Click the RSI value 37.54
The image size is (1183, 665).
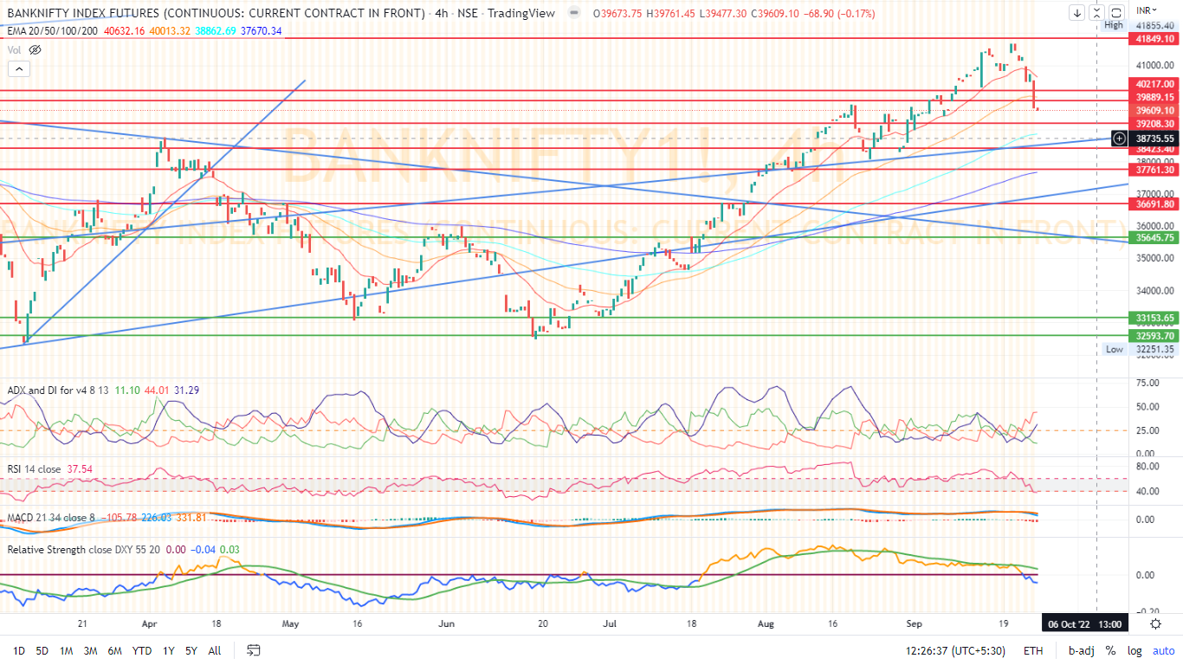(79, 469)
